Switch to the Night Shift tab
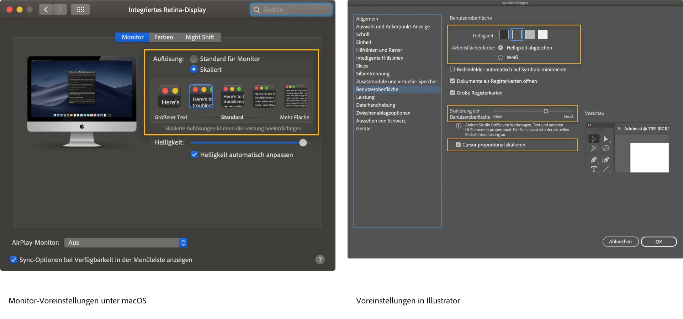 pos(200,37)
